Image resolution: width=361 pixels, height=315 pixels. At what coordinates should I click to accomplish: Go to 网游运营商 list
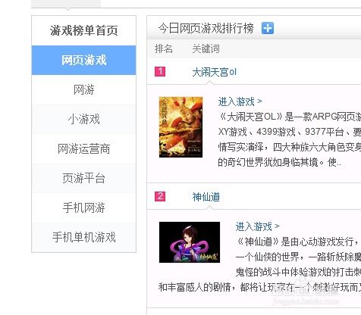(83, 148)
